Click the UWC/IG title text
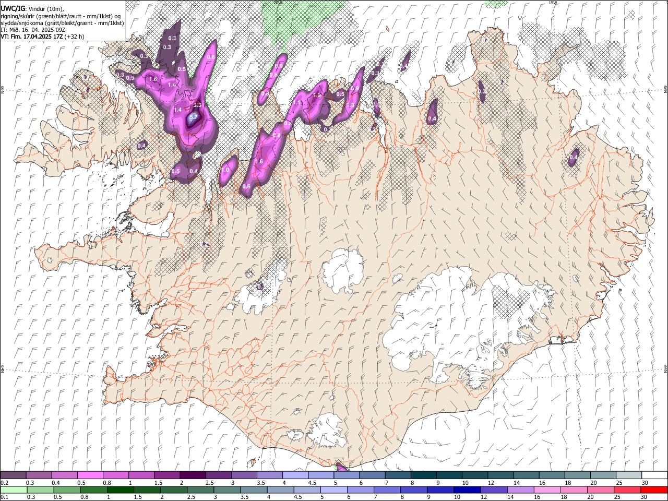The width and height of the screenshot is (668, 501). tap(13, 8)
